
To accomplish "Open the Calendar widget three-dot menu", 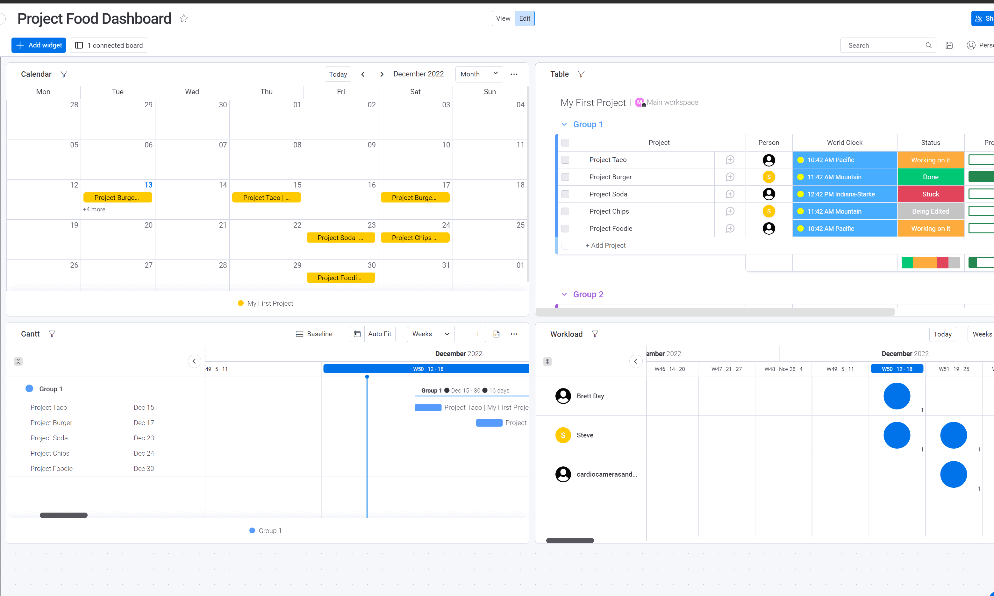I will click(514, 74).
